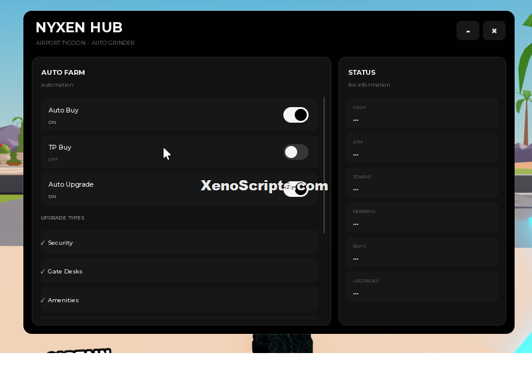Click the UPGRADES status card

(x=422, y=287)
